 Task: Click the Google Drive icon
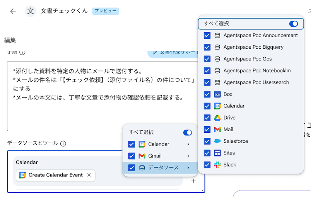click(217, 118)
